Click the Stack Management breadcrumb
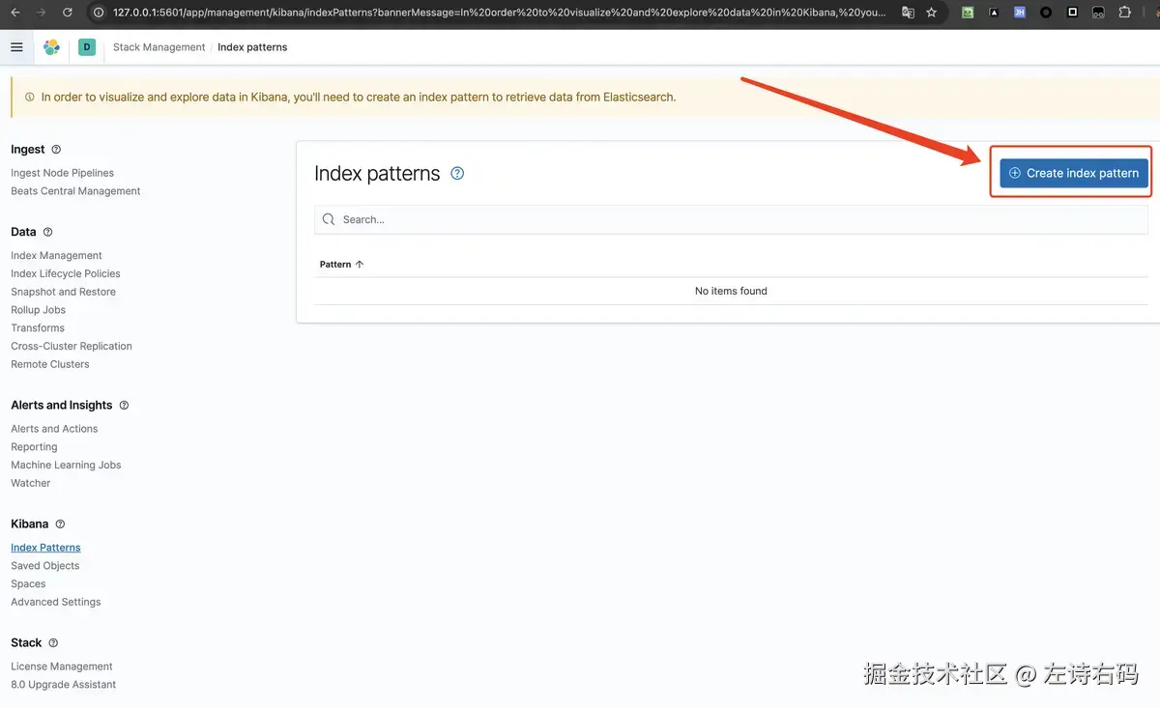This screenshot has width=1160, height=708. point(159,47)
